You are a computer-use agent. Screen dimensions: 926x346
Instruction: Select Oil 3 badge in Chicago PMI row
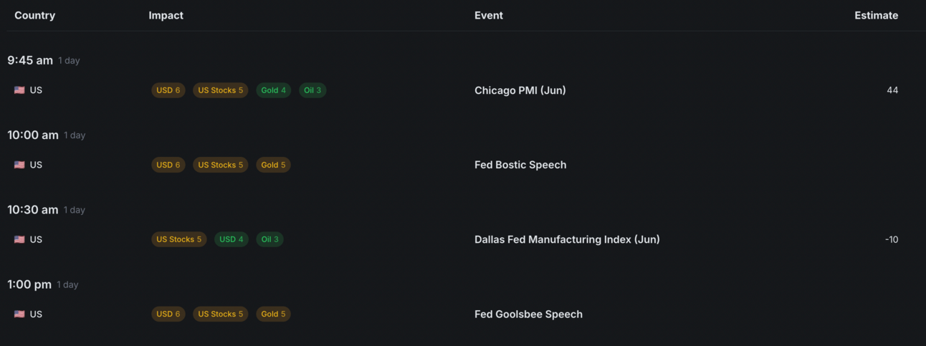tap(312, 90)
